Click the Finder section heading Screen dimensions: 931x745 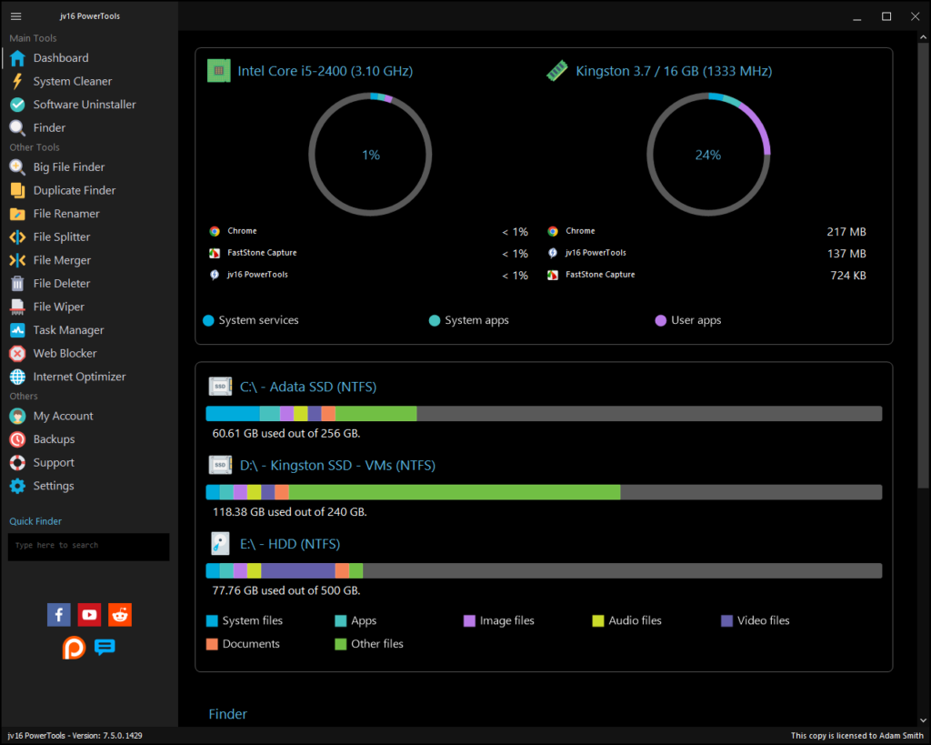coord(228,714)
